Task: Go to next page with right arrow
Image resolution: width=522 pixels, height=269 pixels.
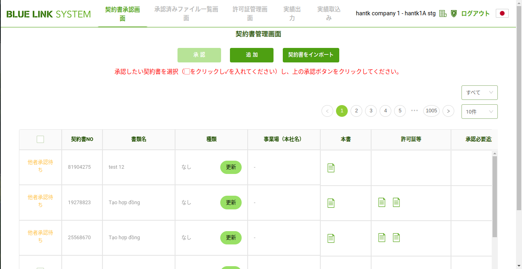Action: (448, 111)
